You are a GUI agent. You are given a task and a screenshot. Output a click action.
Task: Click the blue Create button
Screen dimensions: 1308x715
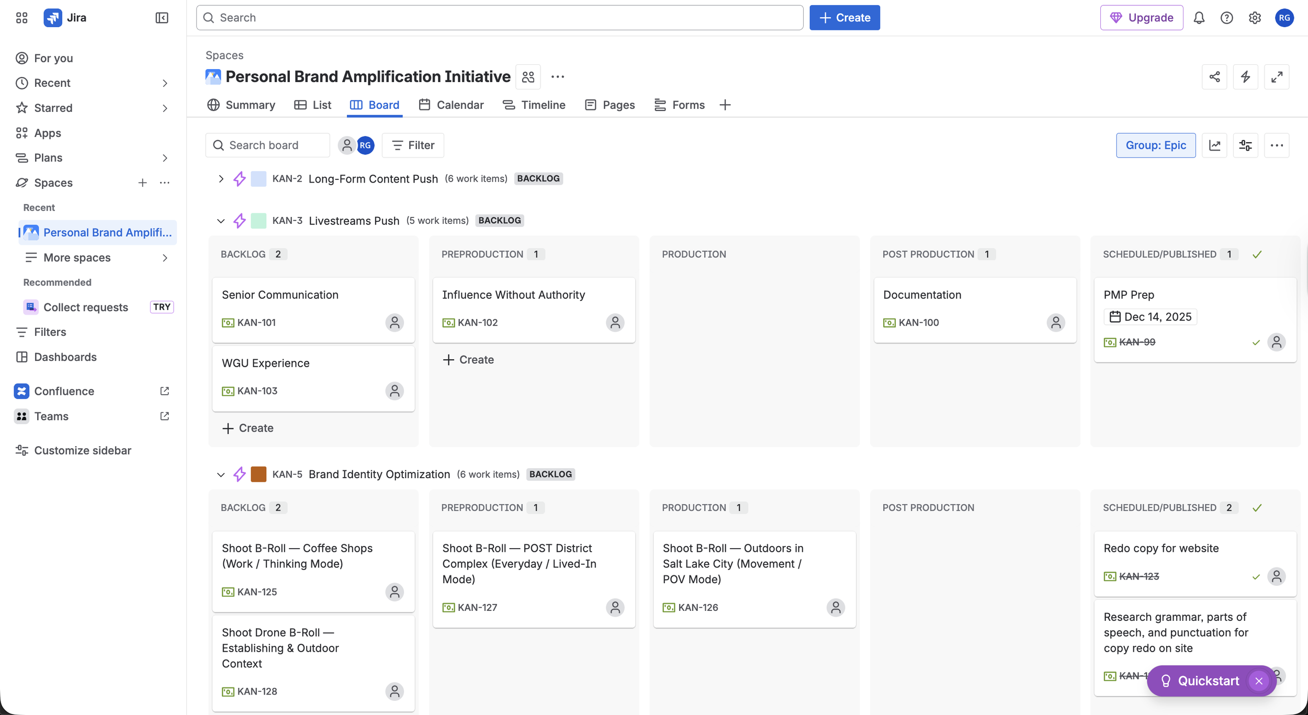pyautogui.click(x=844, y=17)
